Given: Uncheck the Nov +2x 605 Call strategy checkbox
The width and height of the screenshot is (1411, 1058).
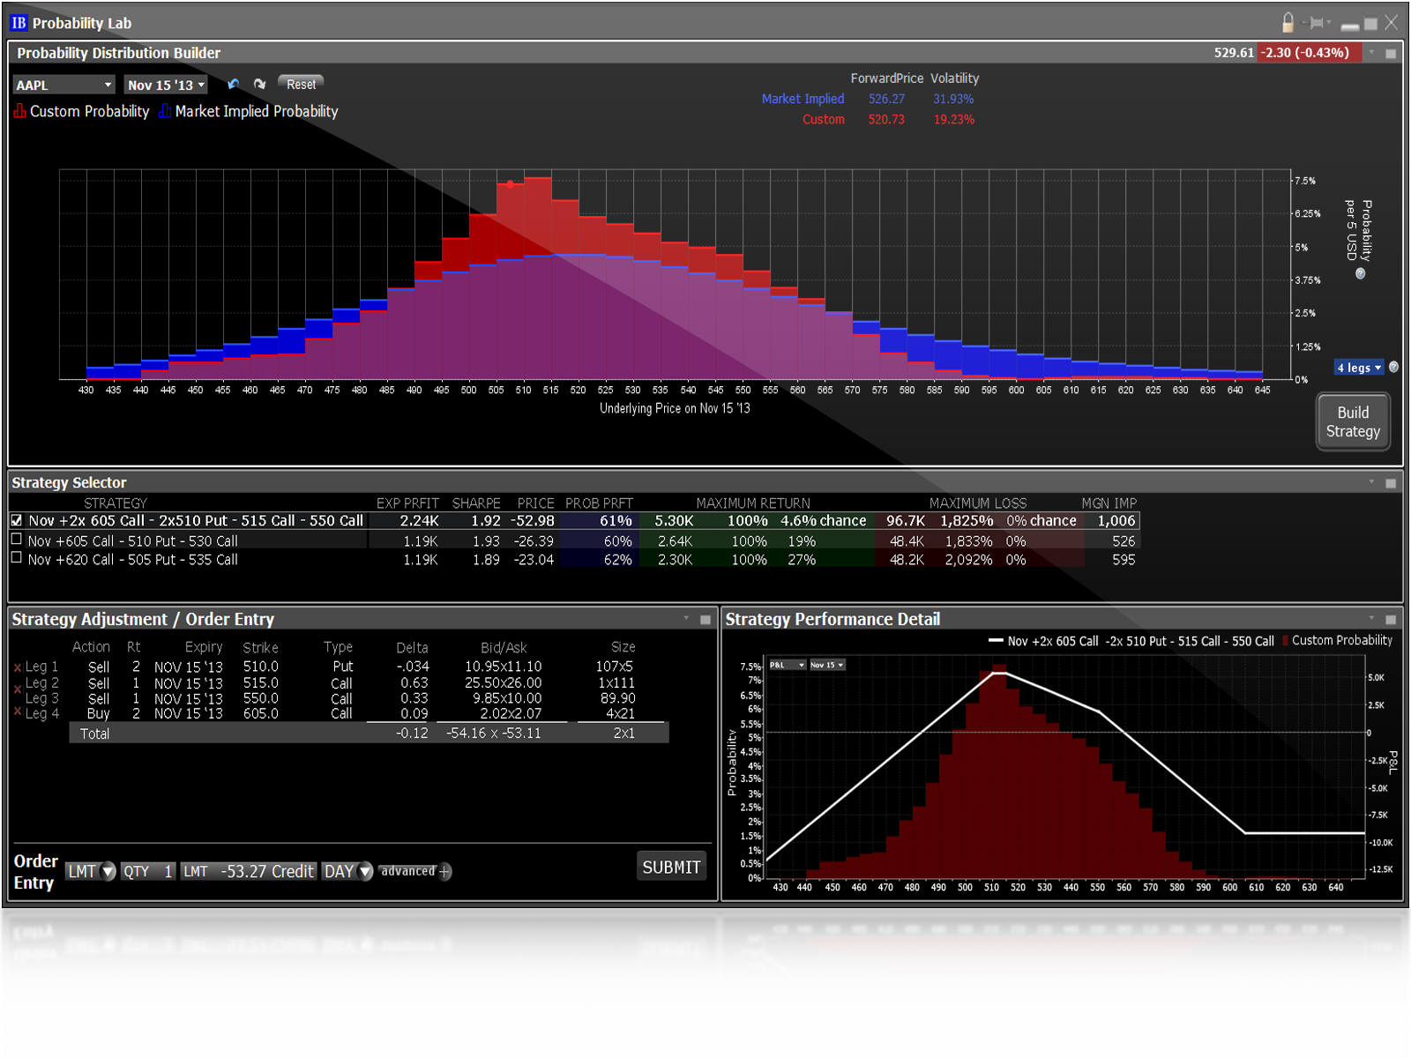Looking at the screenshot, I should click(17, 520).
